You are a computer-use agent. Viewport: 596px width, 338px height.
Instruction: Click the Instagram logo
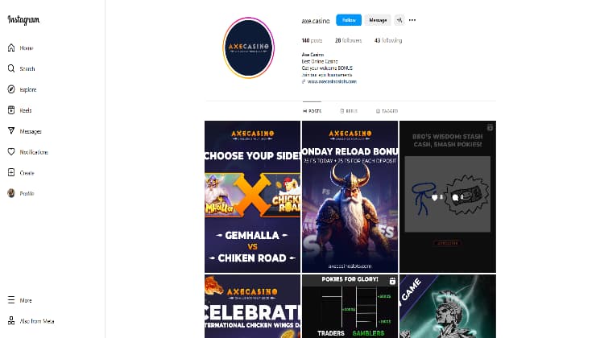pos(23,20)
